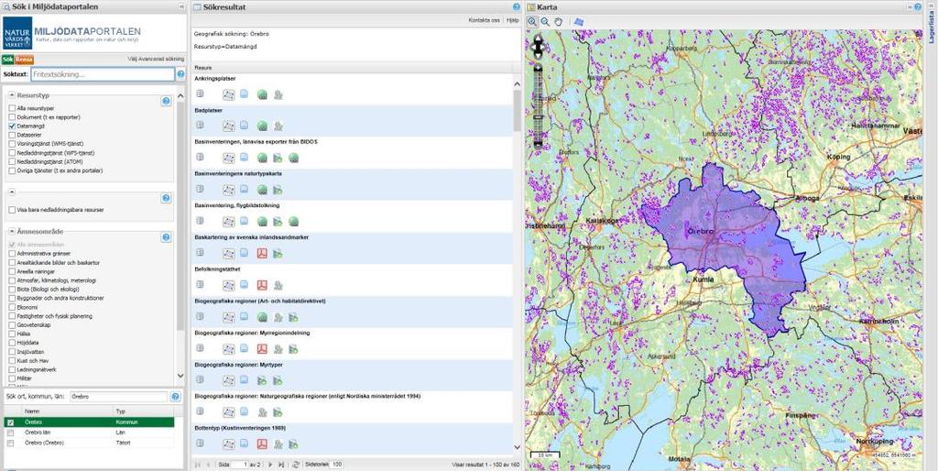The width and height of the screenshot is (938, 471).
Task: Click the Sida page number field
Action: 240,465
